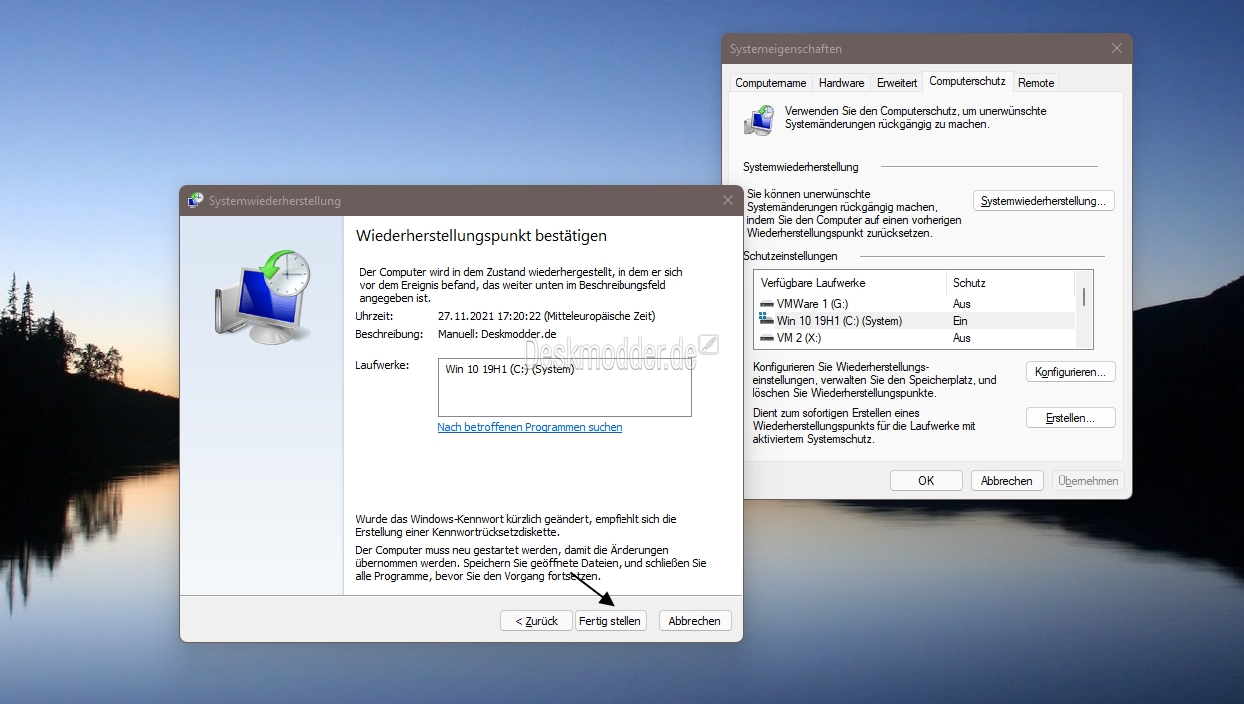The height and width of the screenshot is (704, 1244).
Task: Open the Hardware tab
Action: tap(842, 83)
